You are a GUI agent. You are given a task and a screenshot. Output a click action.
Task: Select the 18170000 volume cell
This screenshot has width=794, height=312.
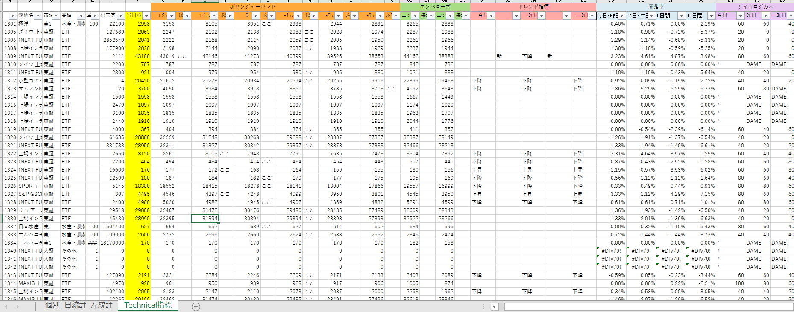pos(112,243)
